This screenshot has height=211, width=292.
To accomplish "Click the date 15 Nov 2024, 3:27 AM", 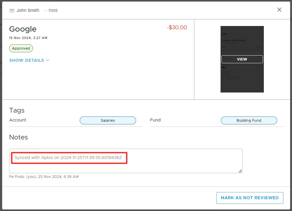I will (x=28, y=38).
